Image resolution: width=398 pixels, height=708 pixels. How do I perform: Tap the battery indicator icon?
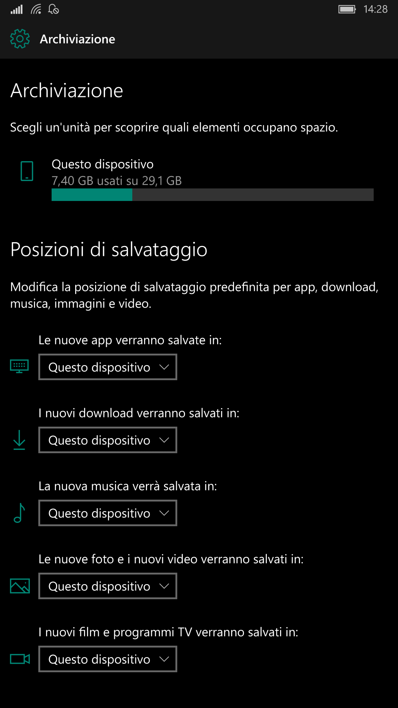(347, 9)
